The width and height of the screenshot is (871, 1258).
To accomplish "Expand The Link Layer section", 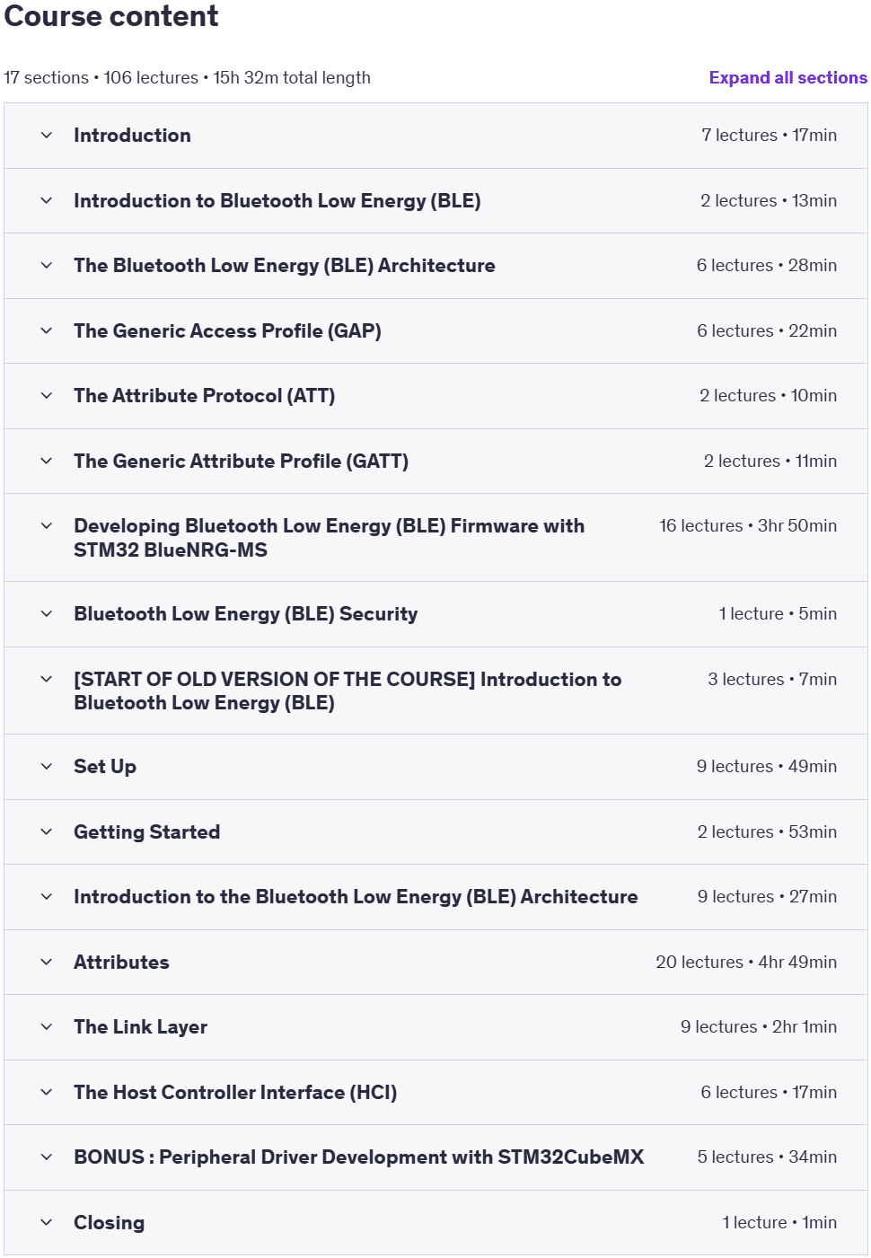I will tap(435, 1027).
